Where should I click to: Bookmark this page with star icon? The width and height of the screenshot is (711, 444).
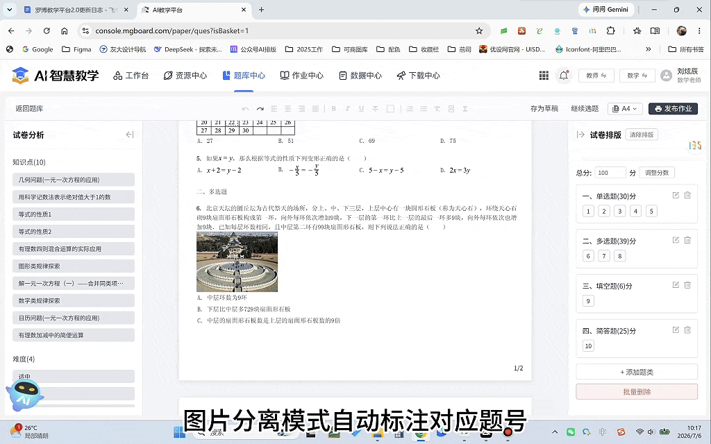pos(479,31)
